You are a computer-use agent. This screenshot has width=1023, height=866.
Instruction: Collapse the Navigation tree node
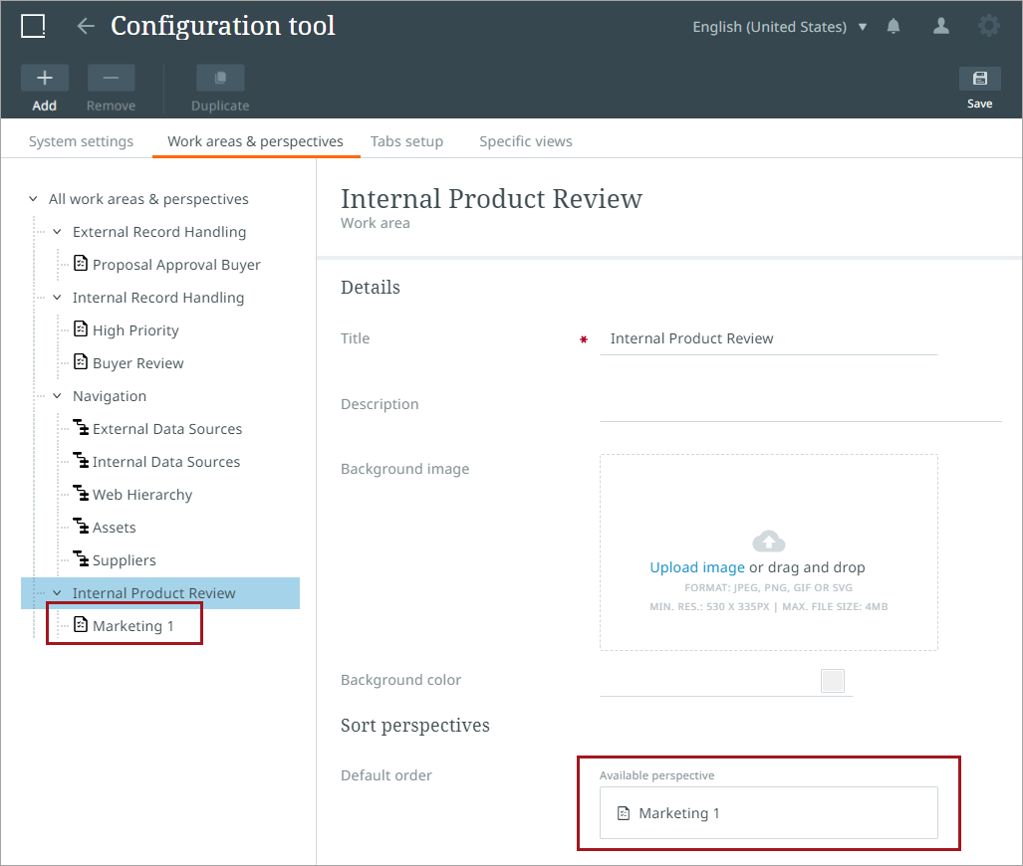[x=57, y=396]
